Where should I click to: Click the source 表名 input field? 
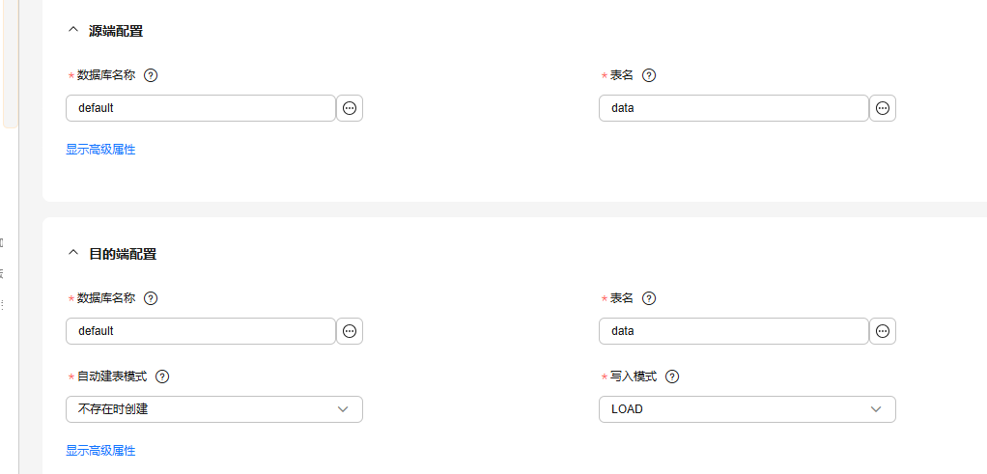734,108
